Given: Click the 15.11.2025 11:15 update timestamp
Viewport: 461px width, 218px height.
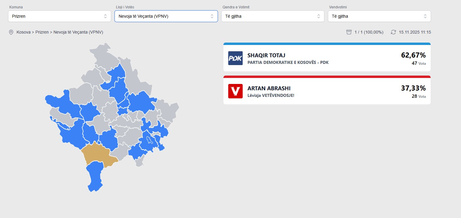Looking at the screenshot, I should (415, 32).
